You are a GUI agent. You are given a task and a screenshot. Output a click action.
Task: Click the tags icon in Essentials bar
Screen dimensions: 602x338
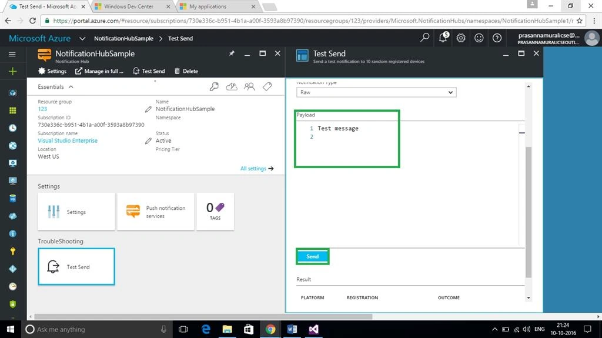(267, 87)
